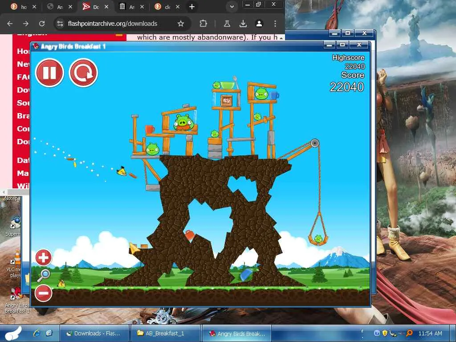Restart the current level
The height and width of the screenshot is (342, 456).
[83, 73]
